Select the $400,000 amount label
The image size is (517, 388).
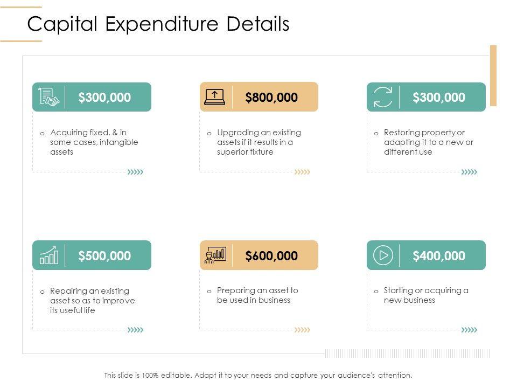439,255
